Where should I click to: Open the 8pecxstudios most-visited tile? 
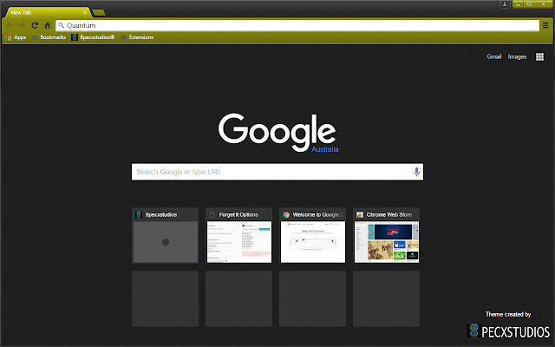point(166,235)
